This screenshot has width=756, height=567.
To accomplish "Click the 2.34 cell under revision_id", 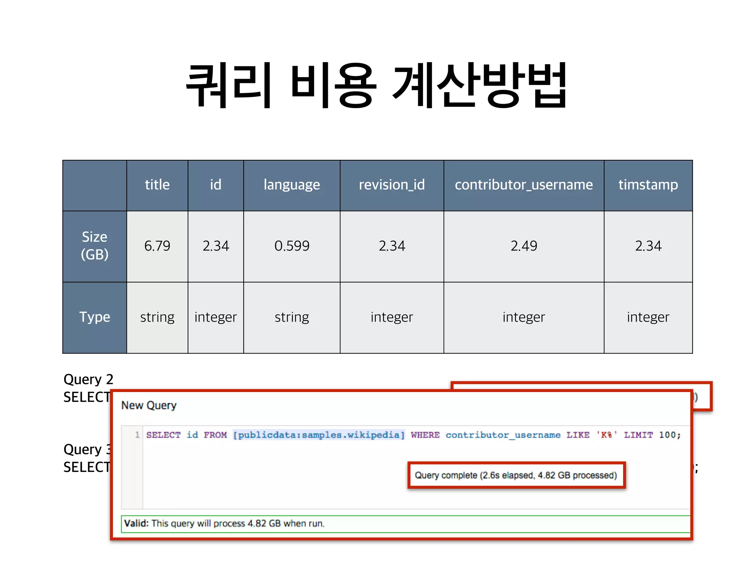I will [x=392, y=246].
